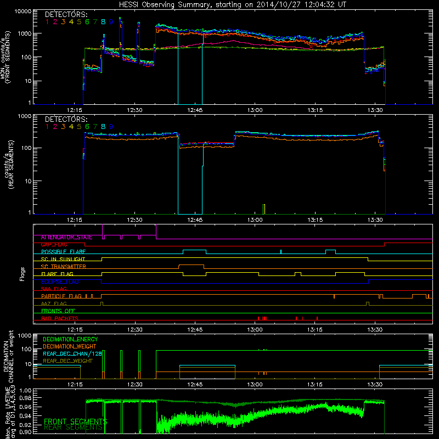439x439 pixels.
Task: Click the REAR SEGMENTS livetime legend label
Action: 73,427
